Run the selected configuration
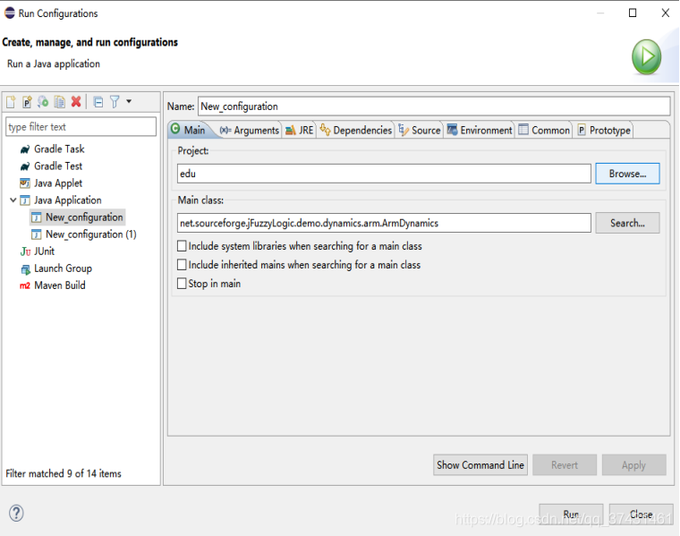 pos(571,514)
